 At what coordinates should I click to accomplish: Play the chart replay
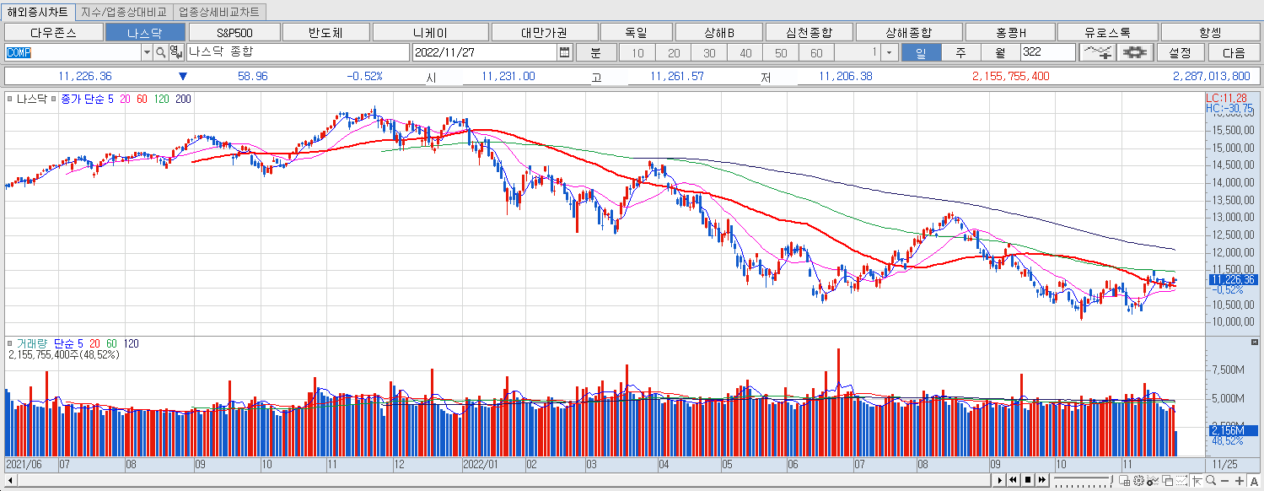click(x=999, y=480)
